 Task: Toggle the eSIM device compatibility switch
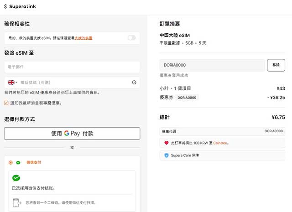point(131,37)
